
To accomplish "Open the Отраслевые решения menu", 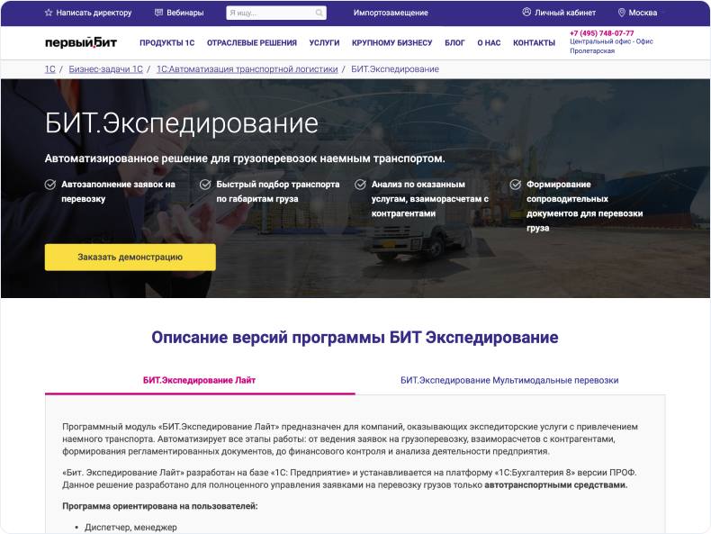I will click(252, 43).
